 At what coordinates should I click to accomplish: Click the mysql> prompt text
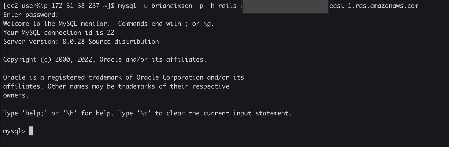tap(14, 131)
